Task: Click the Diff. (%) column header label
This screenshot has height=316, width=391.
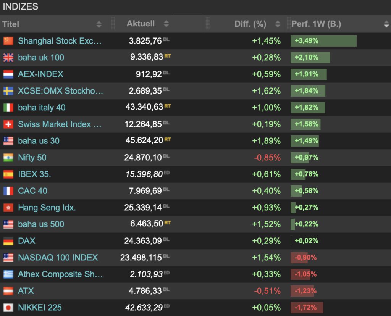Action: pos(250,24)
